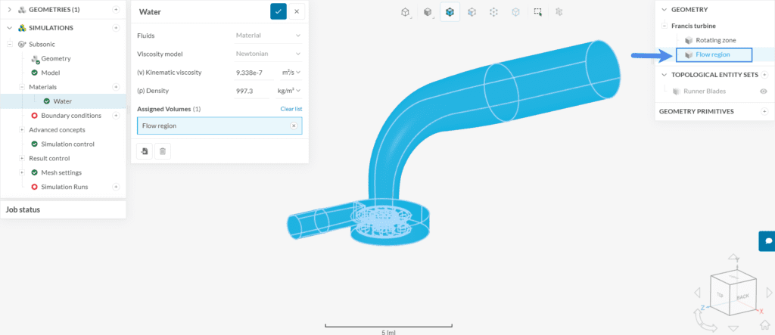This screenshot has width=775, height=335.
Task: Open Boundary conditions in the tree
Action: click(x=71, y=116)
